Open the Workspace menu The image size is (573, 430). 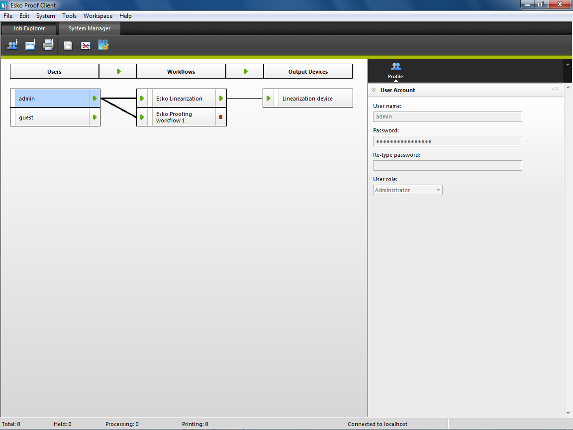pos(98,16)
